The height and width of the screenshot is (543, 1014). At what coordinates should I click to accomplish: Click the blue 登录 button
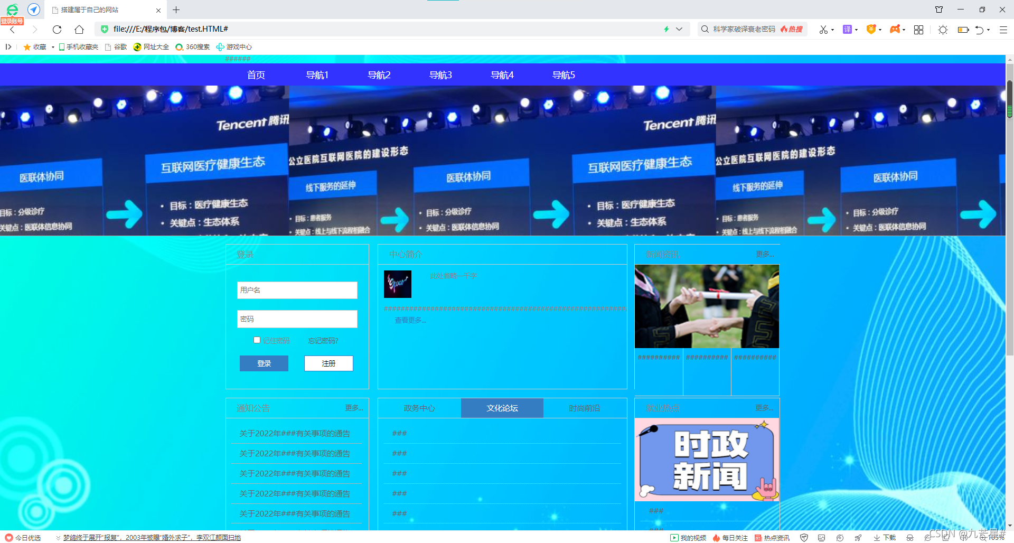pyautogui.click(x=264, y=363)
